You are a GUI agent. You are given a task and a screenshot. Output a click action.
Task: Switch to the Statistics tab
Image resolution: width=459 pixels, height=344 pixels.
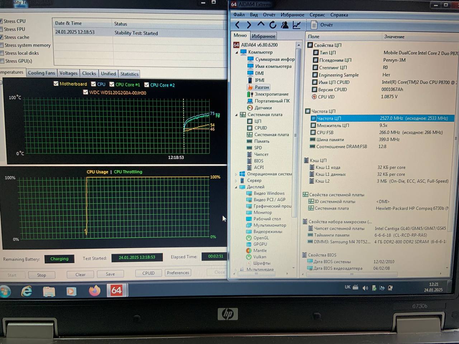(x=129, y=74)
